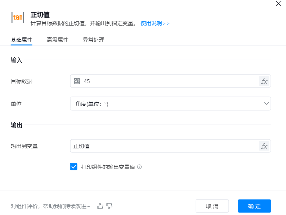Click the orange tan component icon

(x=18, y=17)
